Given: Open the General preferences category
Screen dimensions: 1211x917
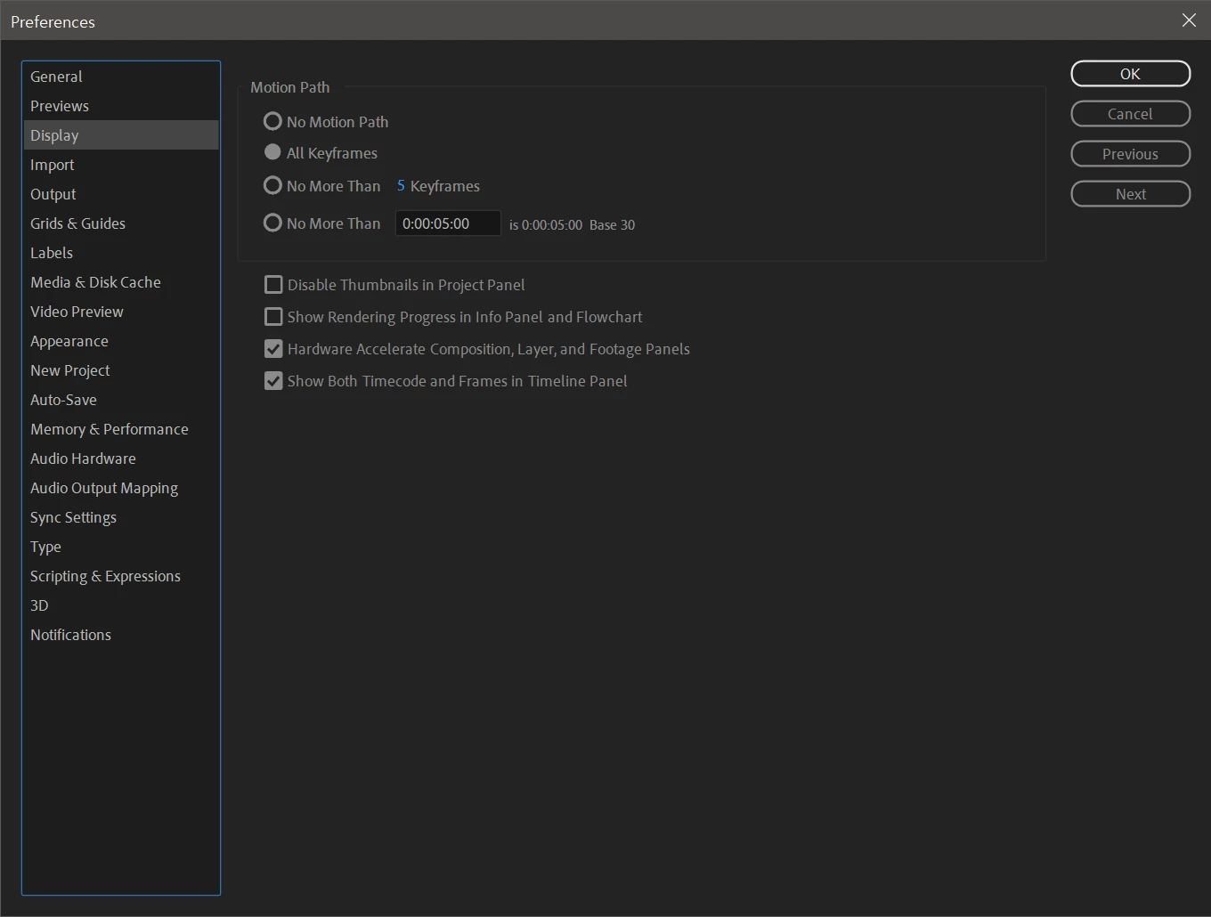Looking at the screenshot, I should coord(120,77).
